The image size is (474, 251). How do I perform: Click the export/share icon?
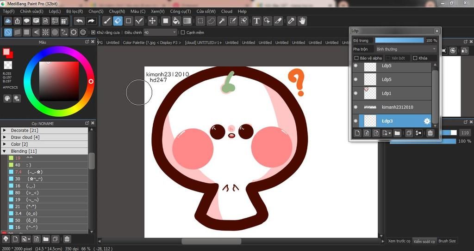[x=18, y=21]
